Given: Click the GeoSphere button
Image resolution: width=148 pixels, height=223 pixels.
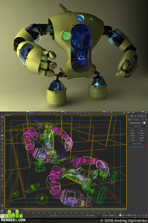Looking at the screenshot, I should click(142, 133).
